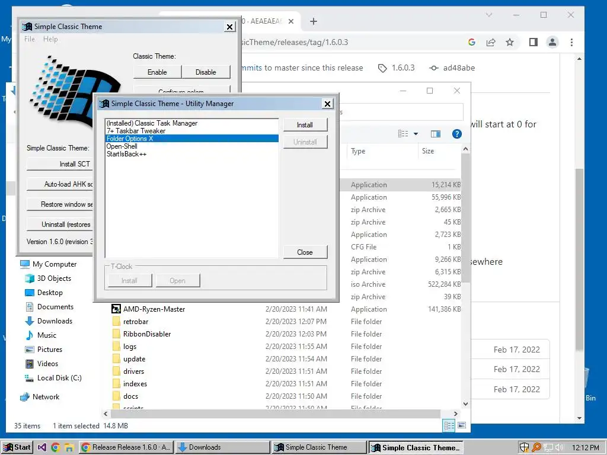This screenshot has height=455, width=607.
Task: Click Local Disk (C:) drive icon
Action: 30,378
